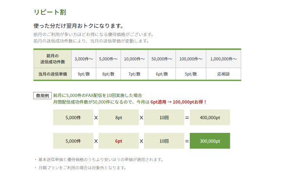Image resolution: width=283 pixels, height=180 pixels.
Task: Click 10回 box in the 6pt row
Action: (x=164, y=141)
